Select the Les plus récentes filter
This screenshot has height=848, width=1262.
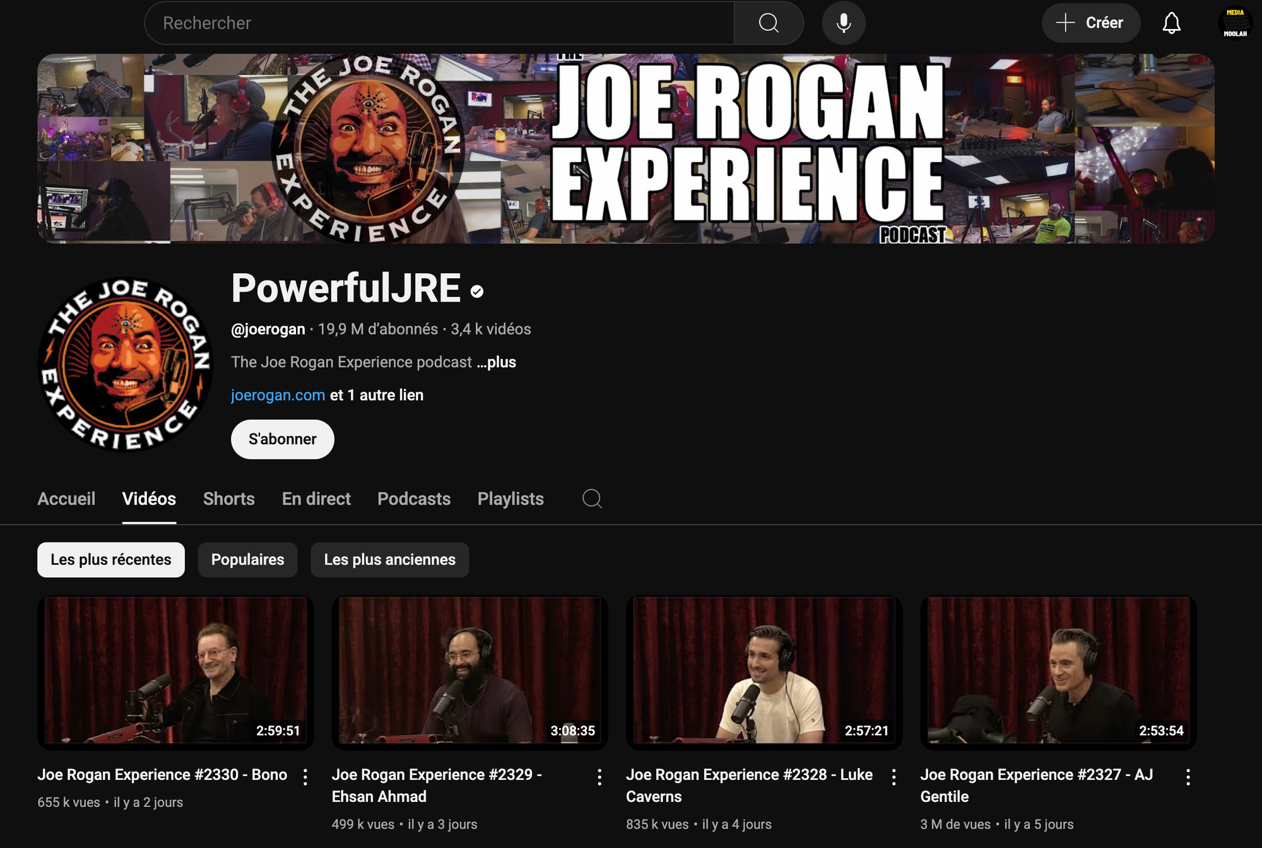[x=111, y=560]
